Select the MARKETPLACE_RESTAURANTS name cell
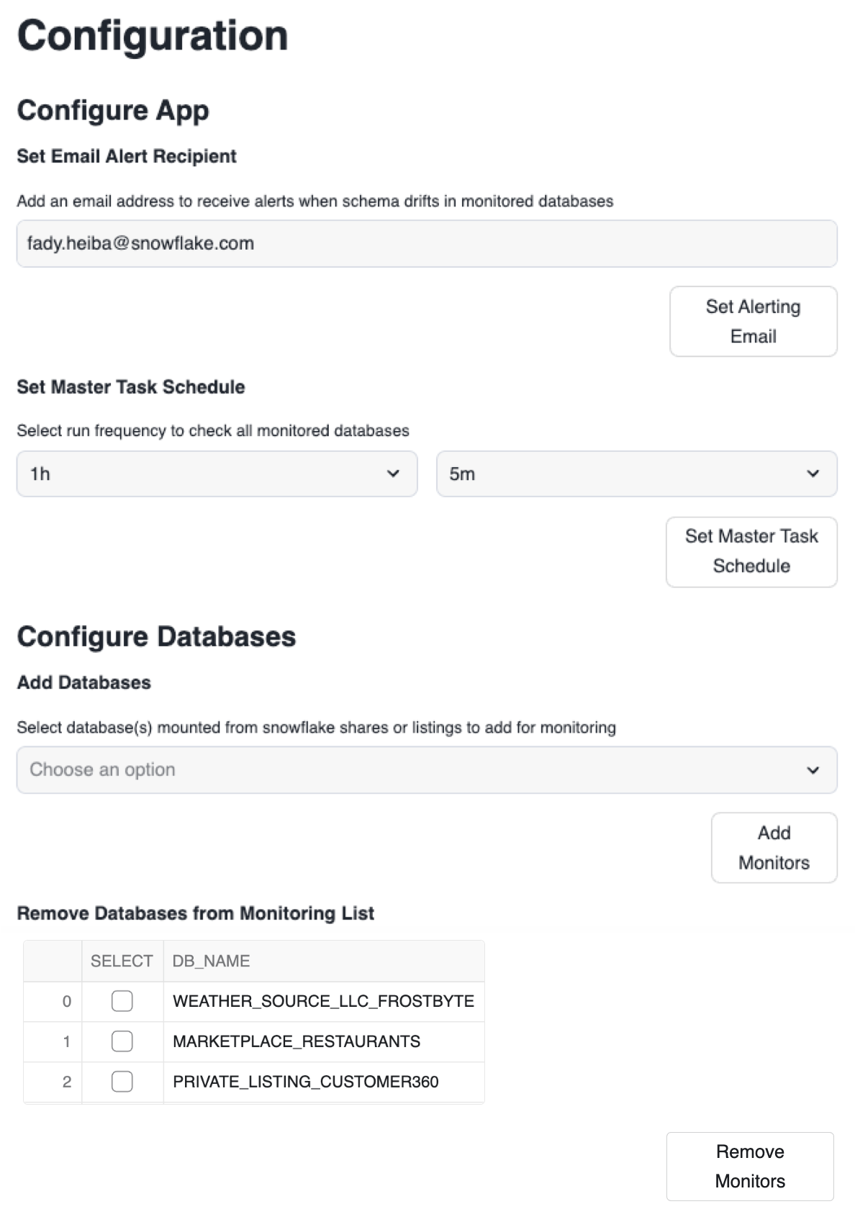The image size is (855, 1222). pyautogui.click(x=297, y=1041)
